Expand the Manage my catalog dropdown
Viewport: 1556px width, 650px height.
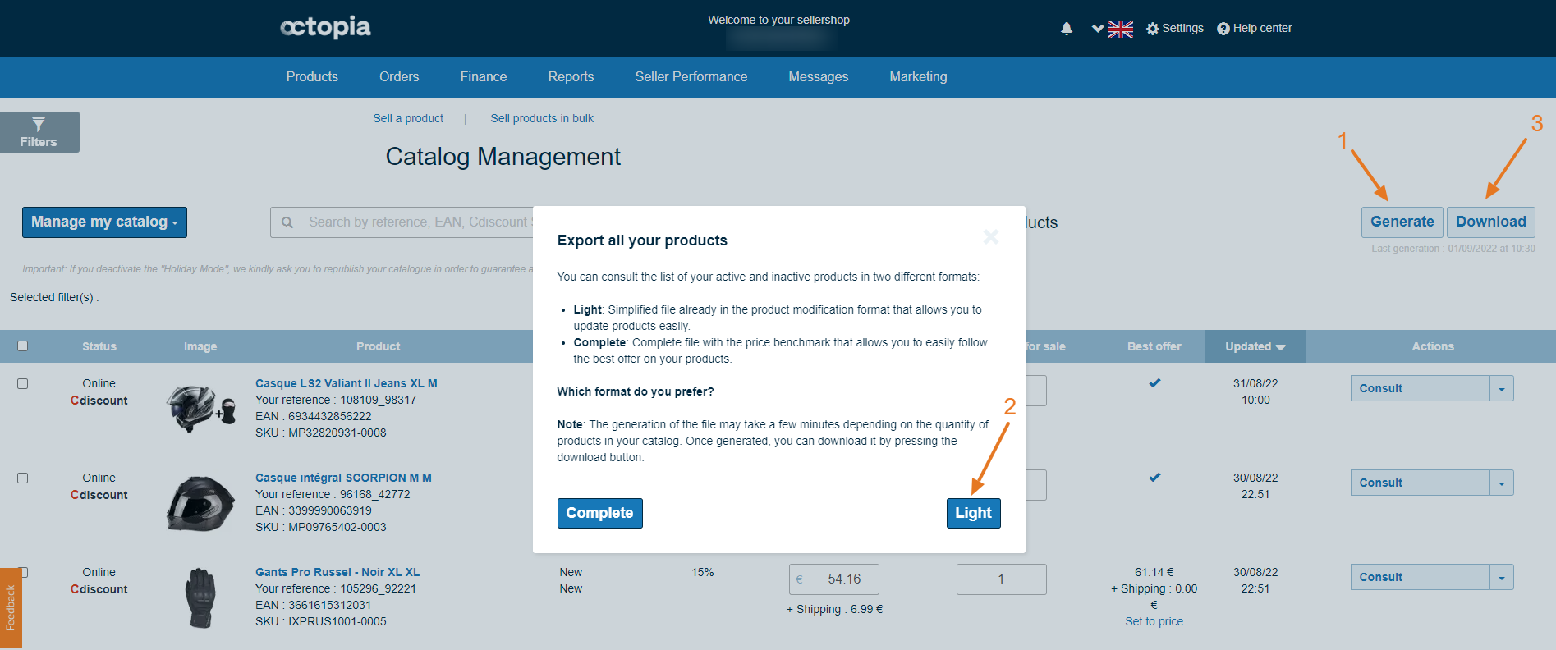(x=104, y=222)
